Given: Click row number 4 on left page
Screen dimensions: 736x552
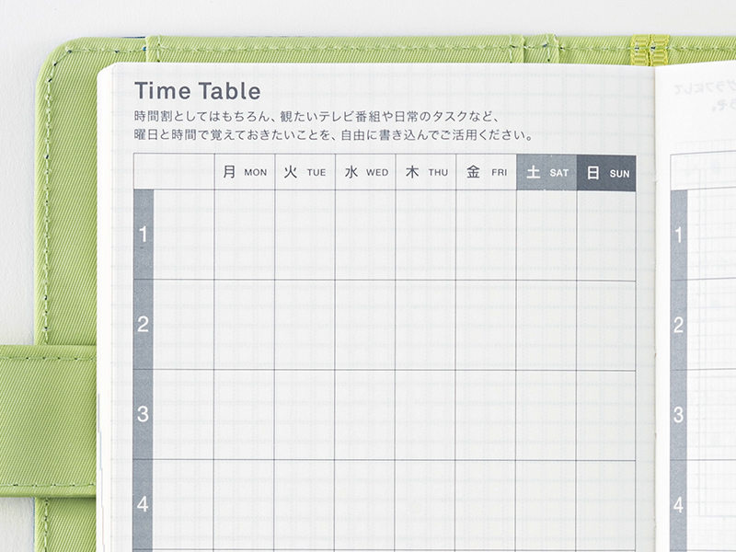Looking at the screenshot, I should coord(143,504).
